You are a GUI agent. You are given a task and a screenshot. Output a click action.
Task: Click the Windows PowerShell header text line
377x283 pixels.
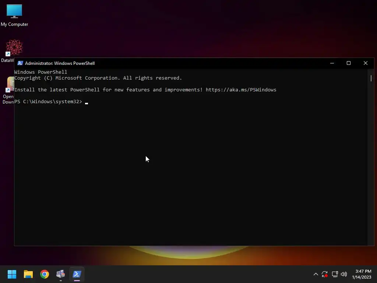coord(40,72)
